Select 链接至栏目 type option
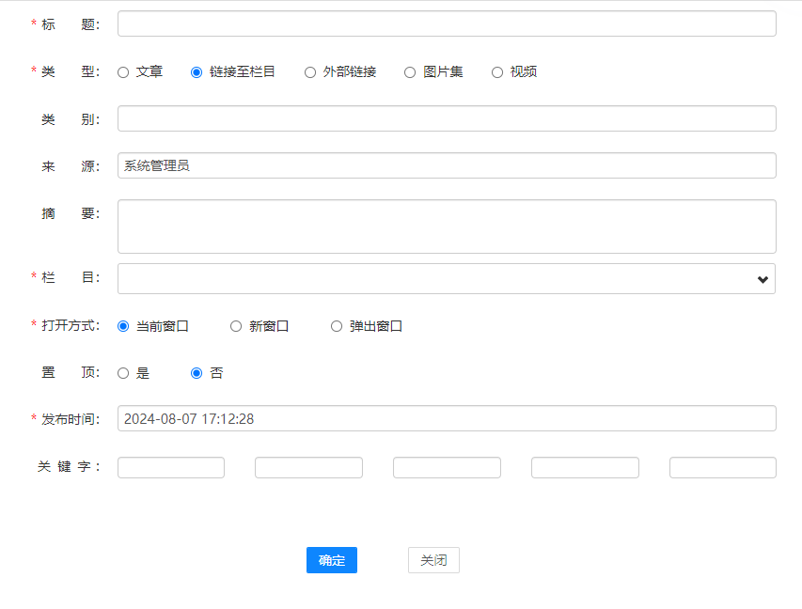The height and width of the screenshot is (609, 802). (197, 72)
